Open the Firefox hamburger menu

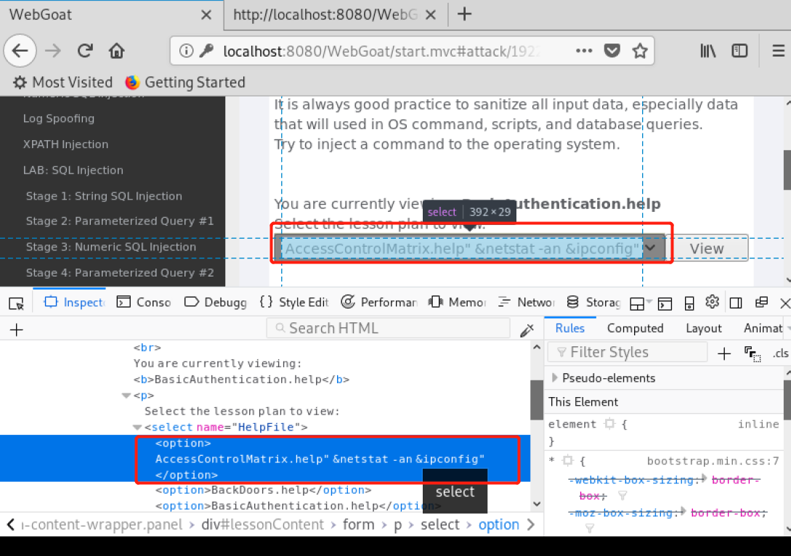[x=779, y=51]
